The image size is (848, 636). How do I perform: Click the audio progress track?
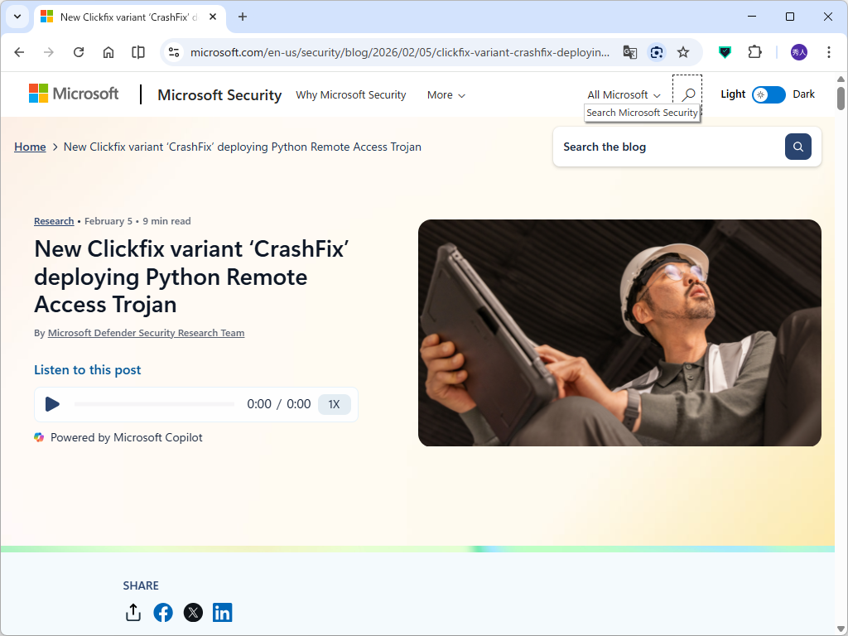pos(154,404)
